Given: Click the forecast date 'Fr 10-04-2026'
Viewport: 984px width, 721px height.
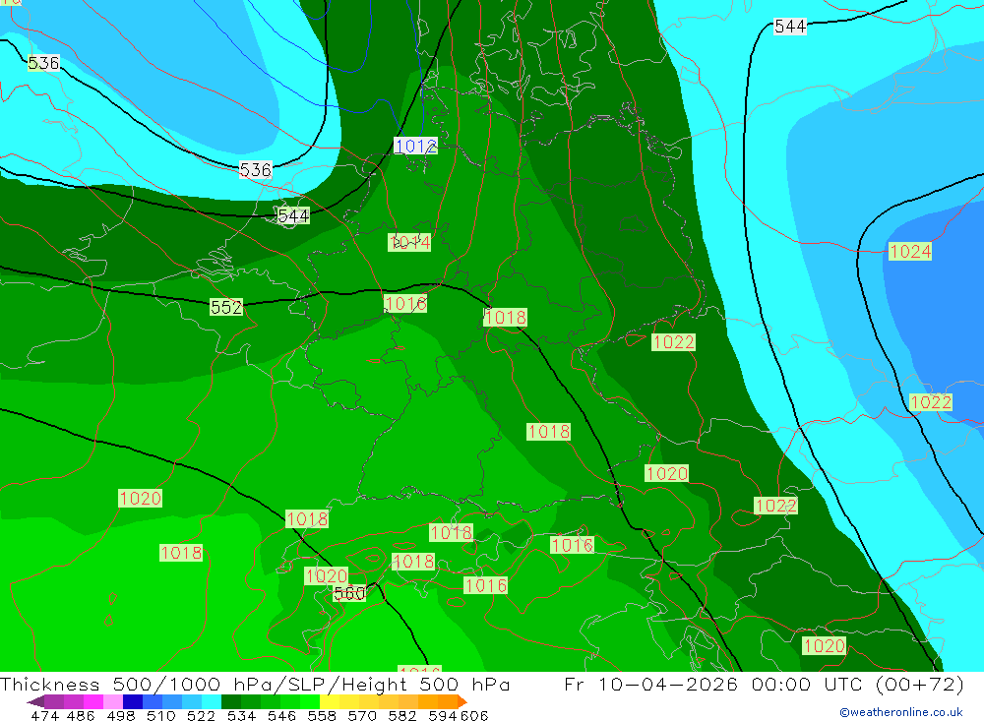Looking at the screenshot, I should [x=650, y=684].
